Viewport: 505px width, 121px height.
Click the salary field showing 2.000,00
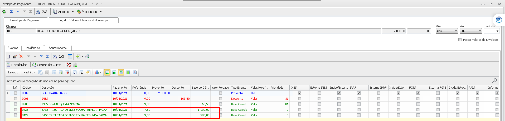(394, 31)
